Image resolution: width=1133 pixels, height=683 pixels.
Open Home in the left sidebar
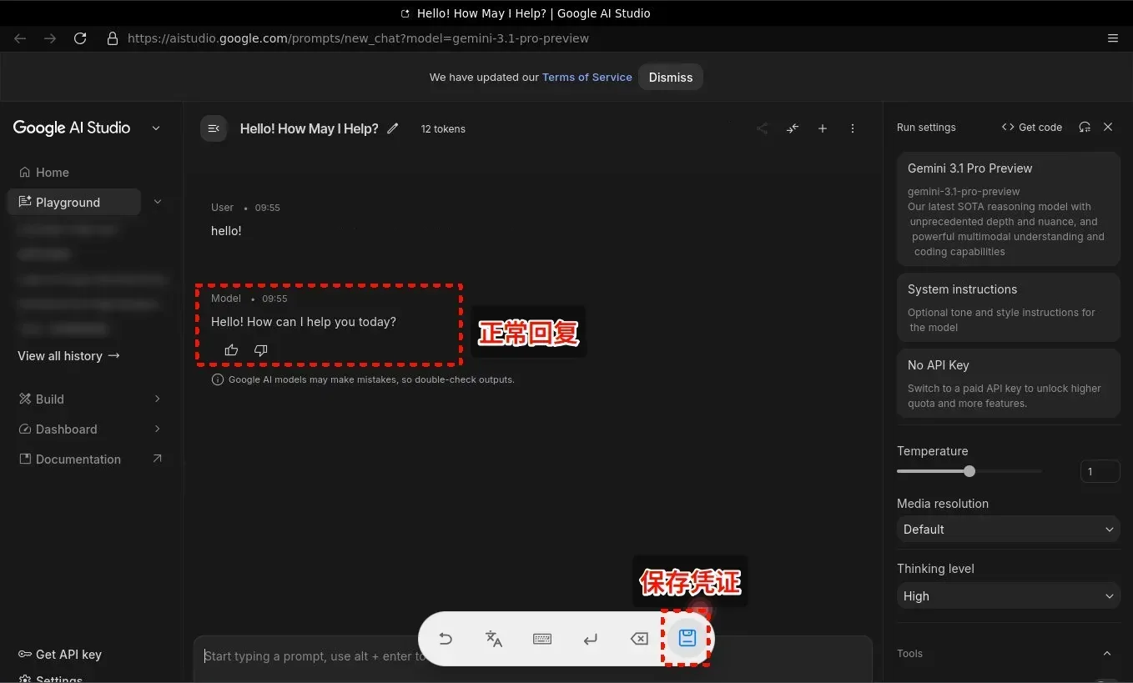(x=52, y=173)
